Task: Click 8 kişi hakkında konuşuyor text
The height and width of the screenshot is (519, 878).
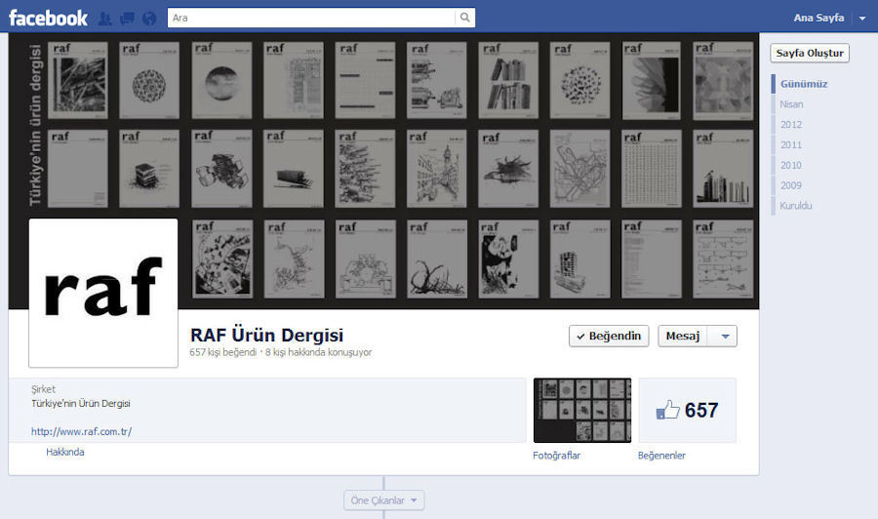Action: tap(318, 352)
